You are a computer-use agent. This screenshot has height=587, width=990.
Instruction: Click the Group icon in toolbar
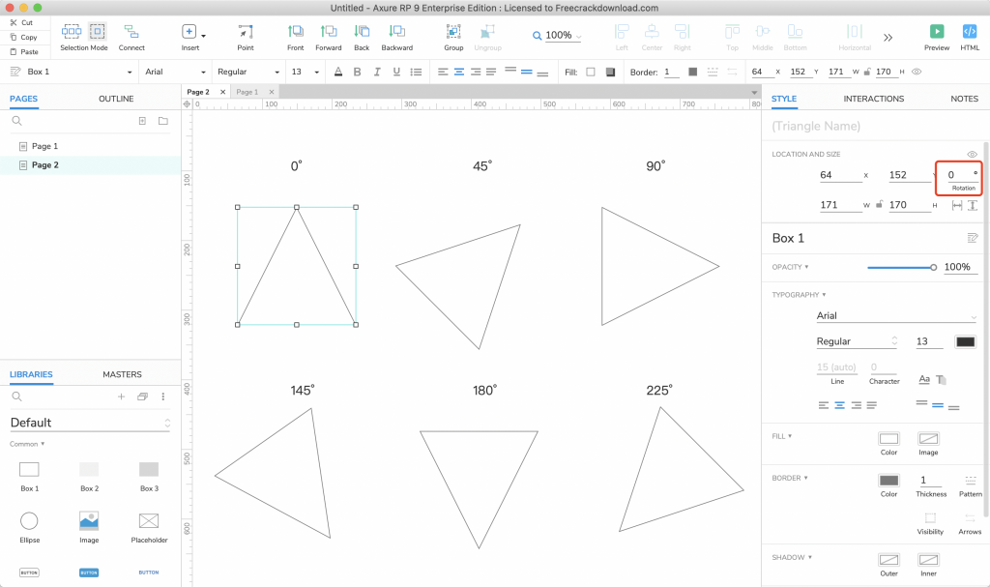click(453, 32)
